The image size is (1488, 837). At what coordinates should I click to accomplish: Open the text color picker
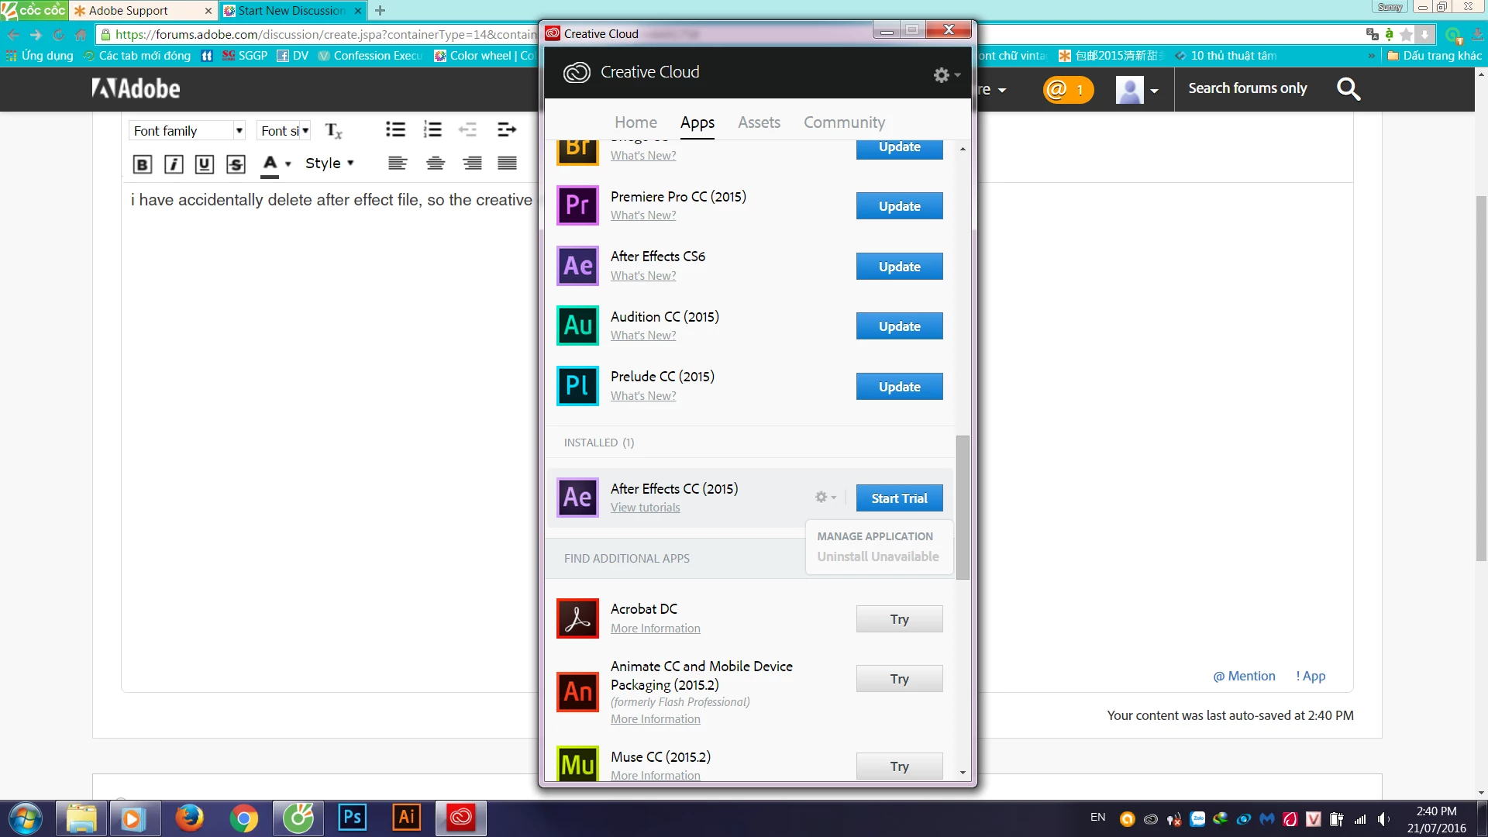pos(276,164)
